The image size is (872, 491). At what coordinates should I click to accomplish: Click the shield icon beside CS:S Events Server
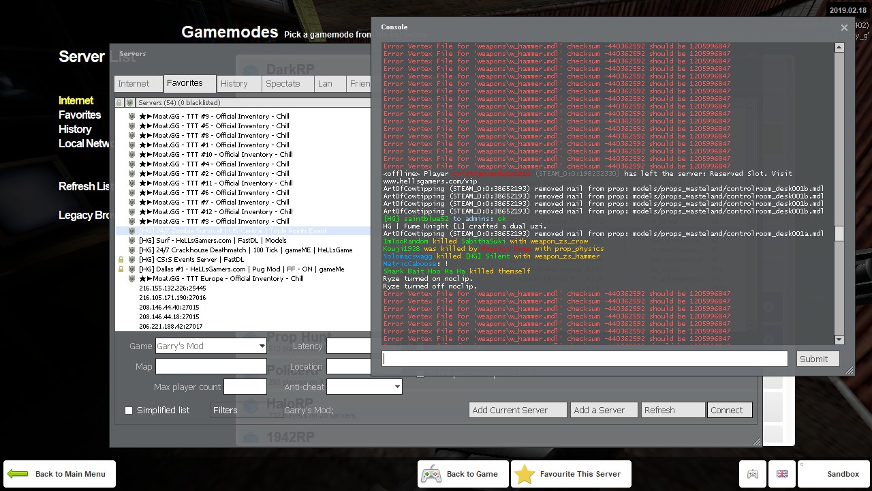[x=131, y=259]
